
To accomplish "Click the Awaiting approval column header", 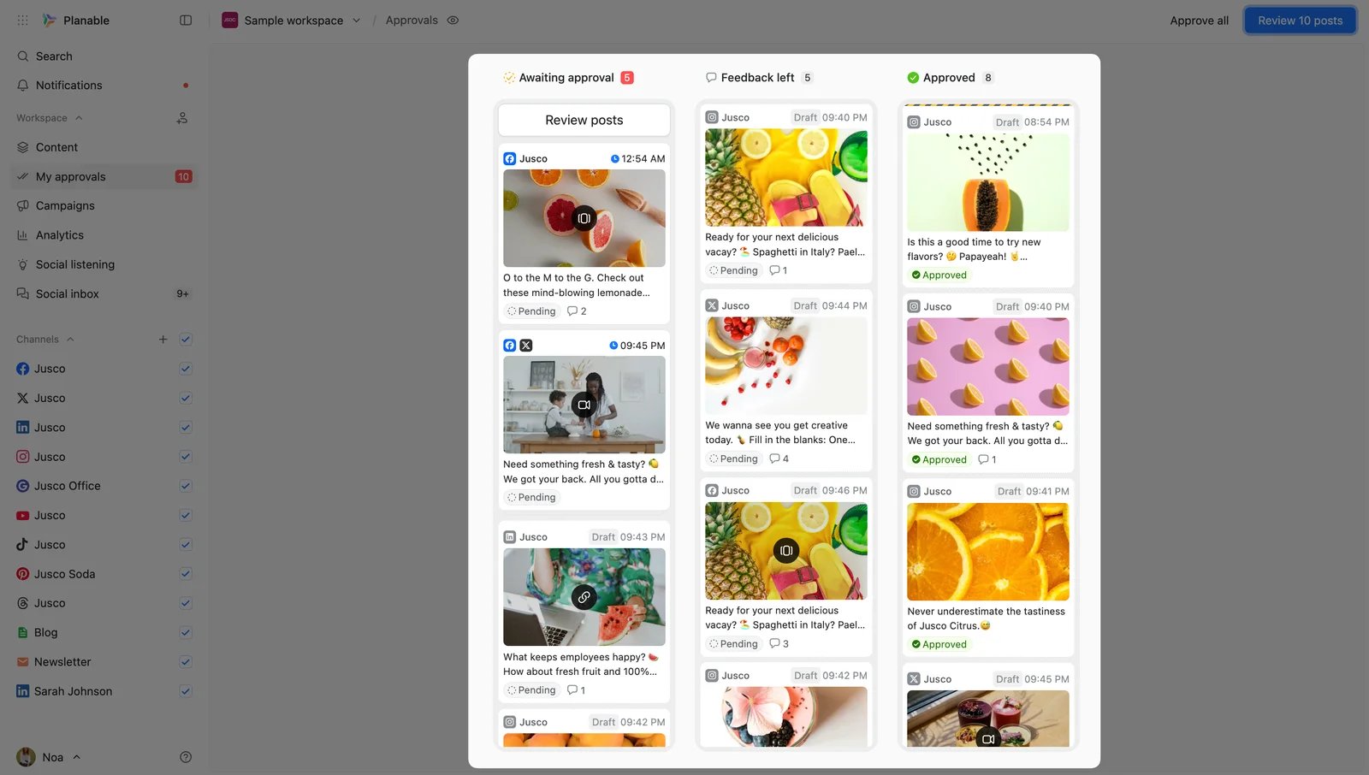I will [568, 78].
